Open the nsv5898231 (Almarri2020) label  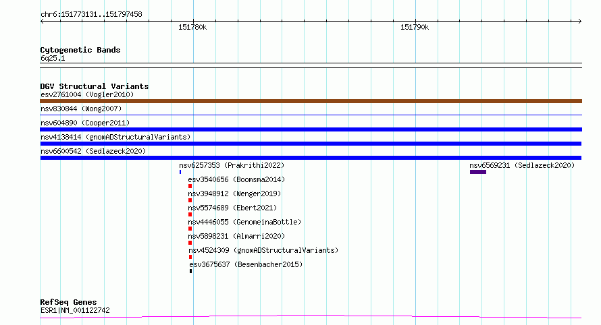pos(236,236)
